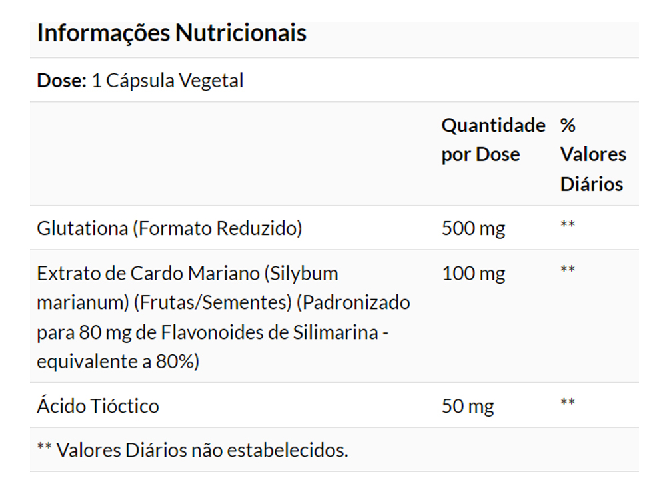Select the Glutationa (Formato Reduzido) ingredient
The width and height of the screenshot is (669, 494).
point(169,228)
